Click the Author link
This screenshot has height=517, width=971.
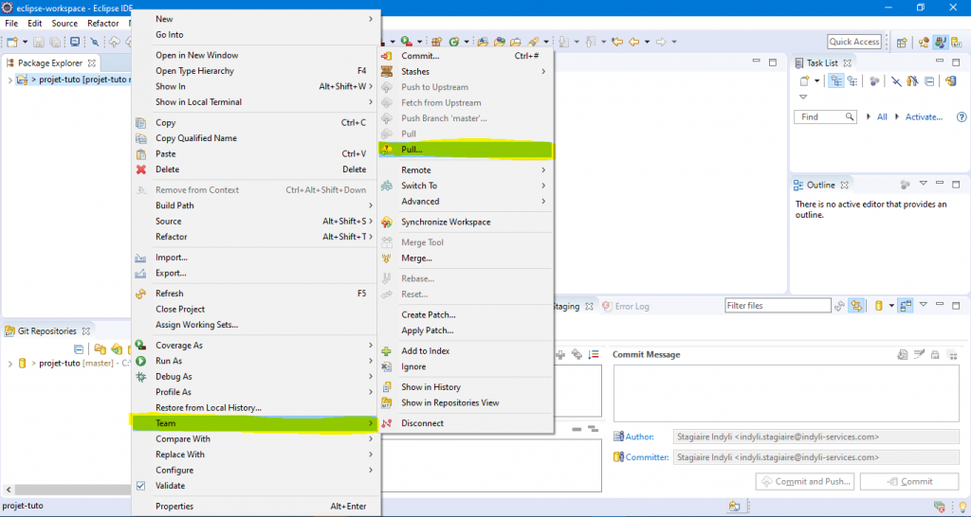click(x=640, y=437)
